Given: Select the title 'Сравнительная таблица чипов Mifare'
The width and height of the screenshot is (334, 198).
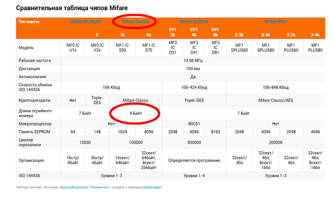Looking at the screenshot, I should pos(72,8).
